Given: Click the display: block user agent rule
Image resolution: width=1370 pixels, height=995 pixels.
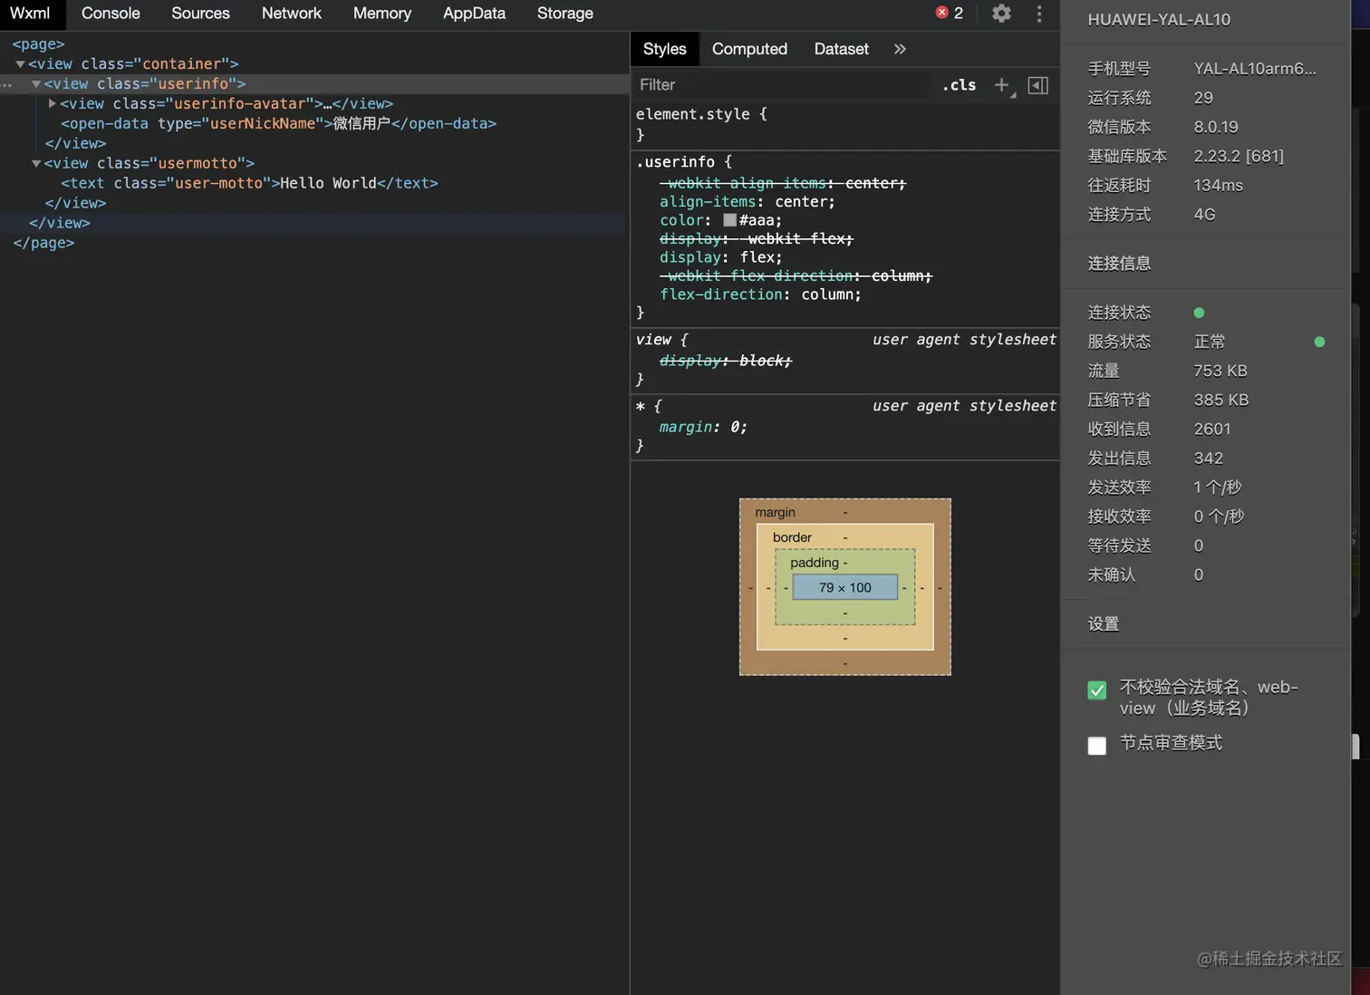Looking at the screenshot, I should (x=726, y=361).
